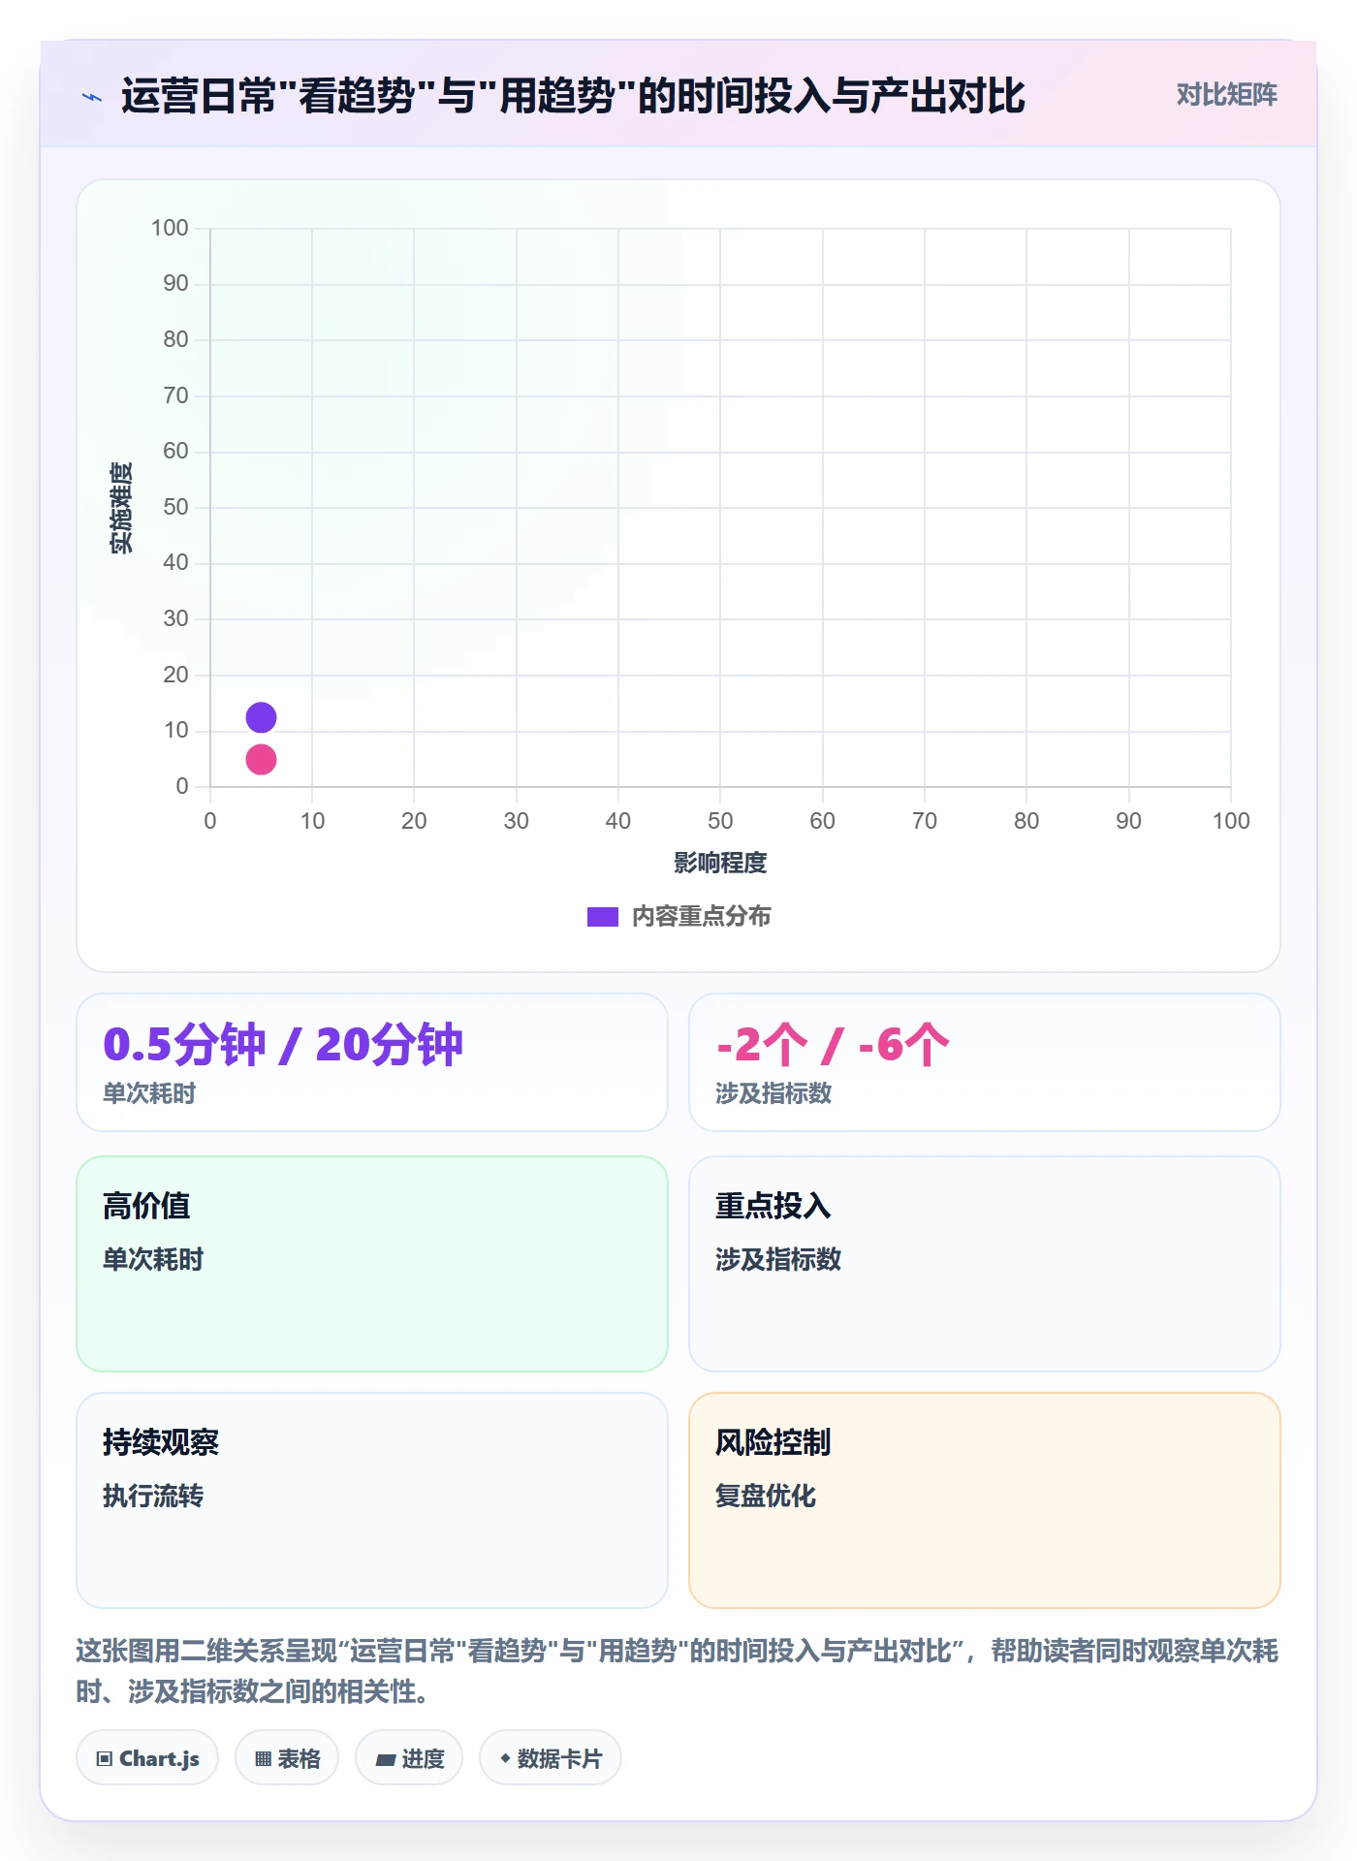
Task: Click the grid icon in the 表格 tag
Action: [263, 1758]
